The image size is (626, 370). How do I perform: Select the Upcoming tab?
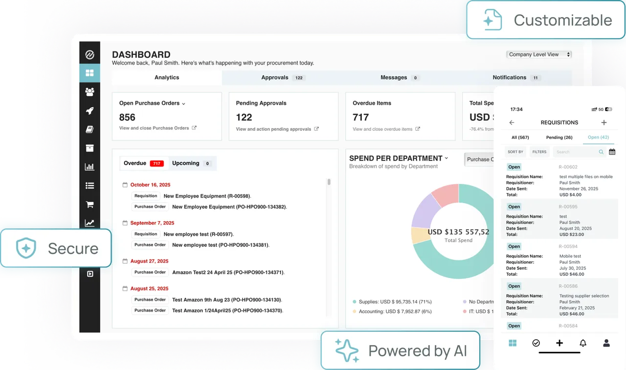tap(192, 163)
